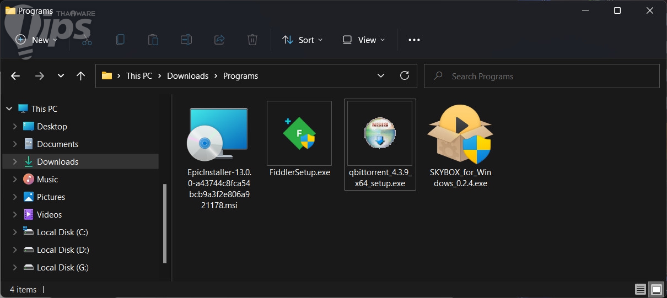Switch to details list view
This screenshot has width=667, height=298.
(x=640, y=289)
